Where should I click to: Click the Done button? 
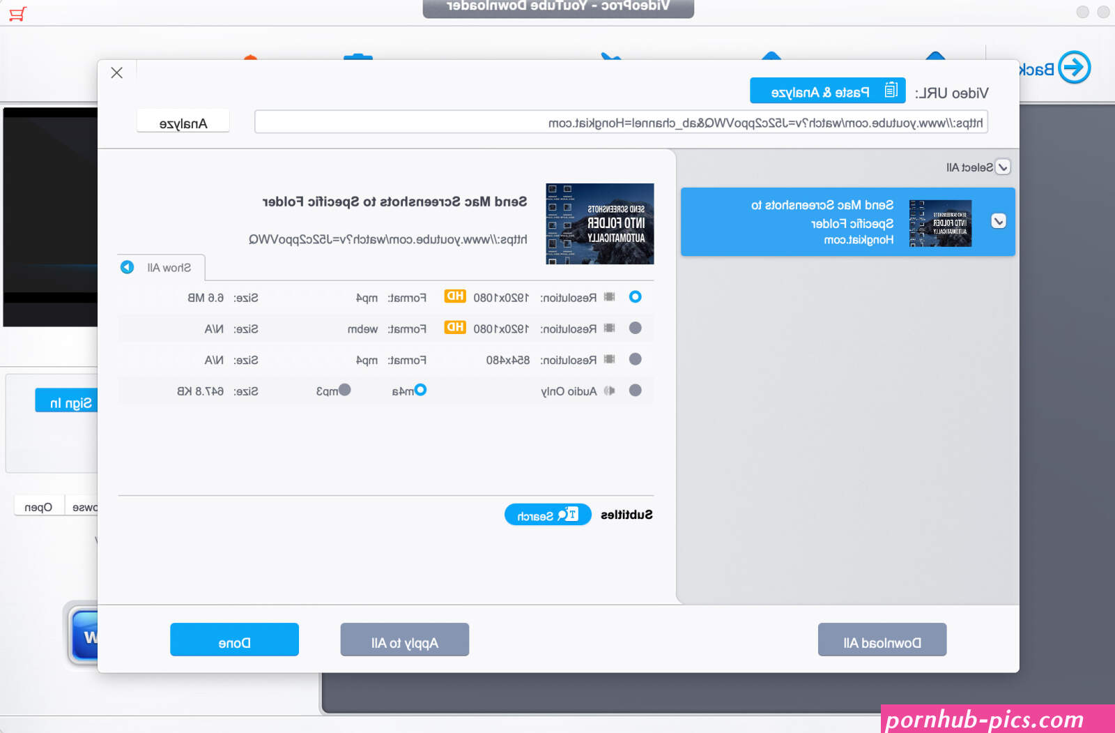tap(234, 640)
